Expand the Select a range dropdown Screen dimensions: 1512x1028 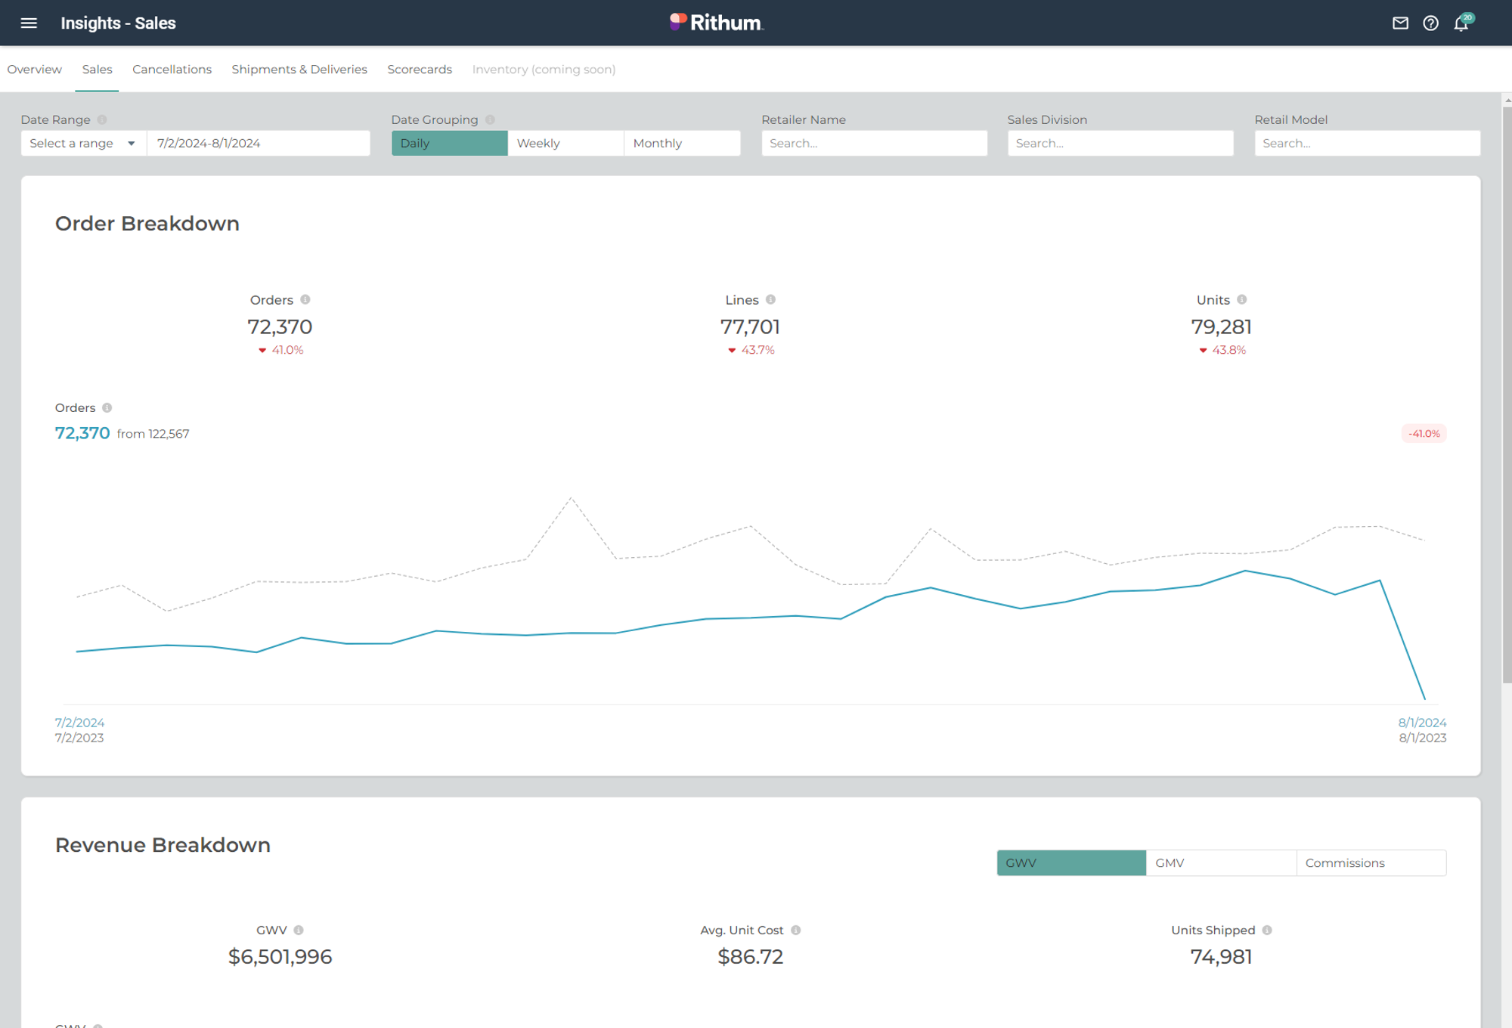pyautogui.click(x=83, y=143)
